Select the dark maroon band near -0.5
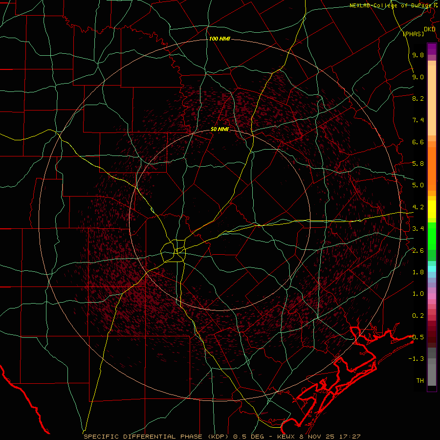Image resolution: width=440 pixels, height=440 pixels. 432,337
